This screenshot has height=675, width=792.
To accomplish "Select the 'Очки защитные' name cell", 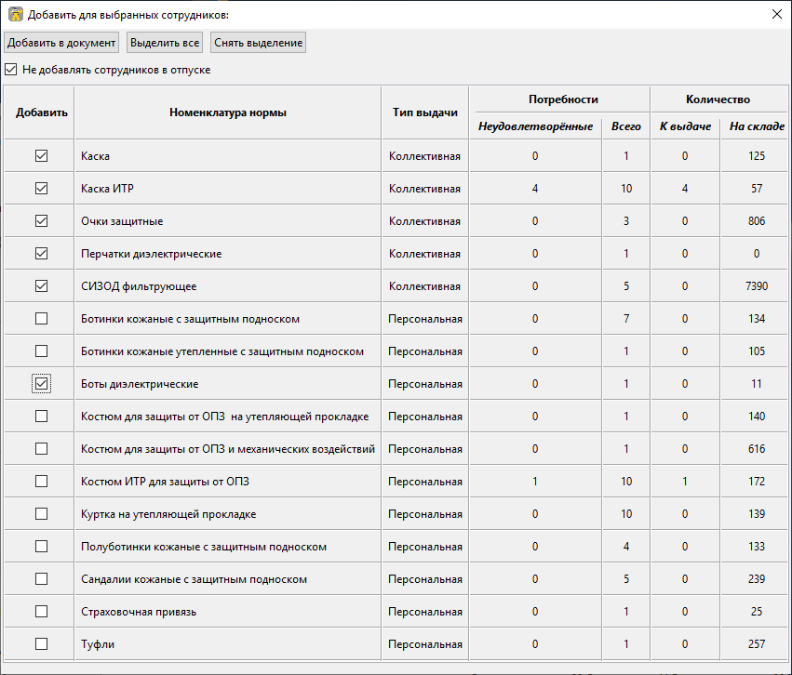I will coord(228,221).
